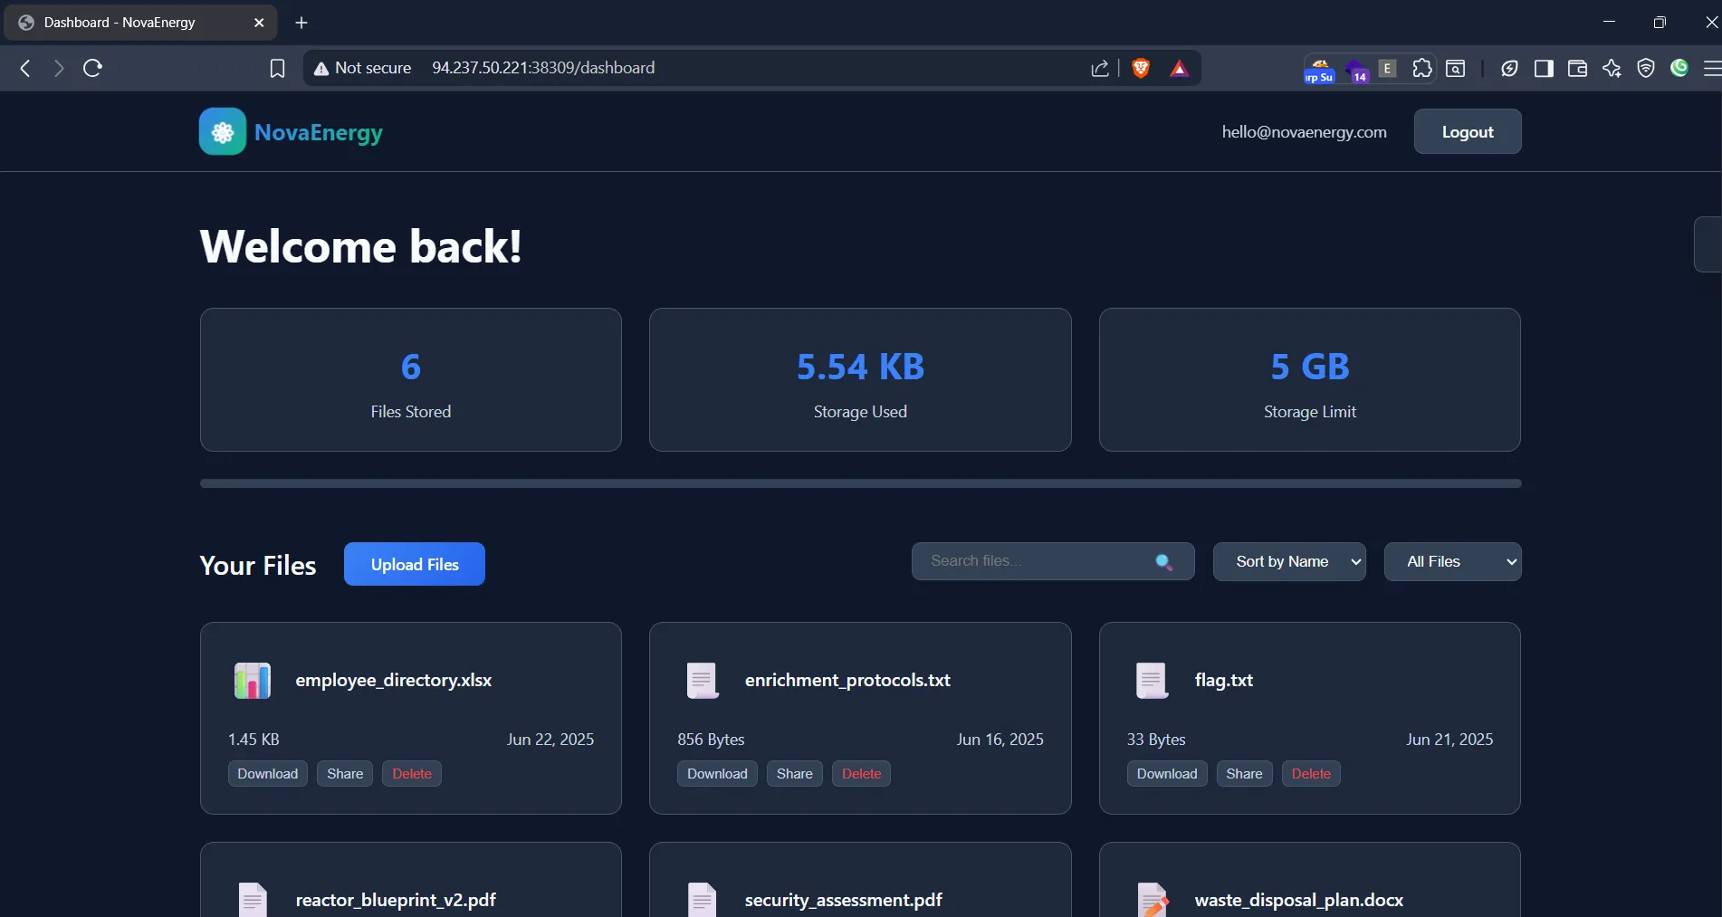Share employee_directory.xlsx
Viewport: 1722px width, 917px height.
click(345, 774)
